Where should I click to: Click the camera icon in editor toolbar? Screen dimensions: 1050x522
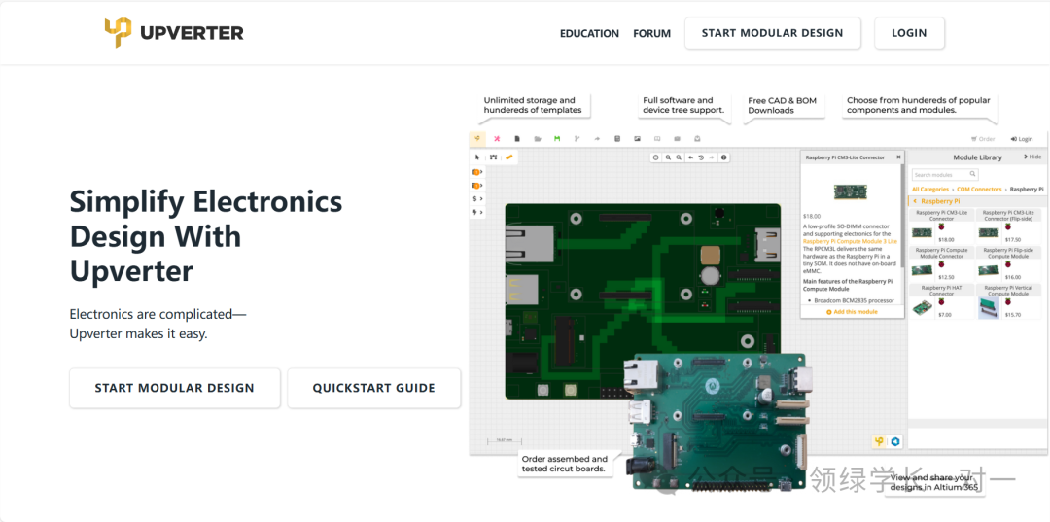pyautogui.click(x=677, y=139)
